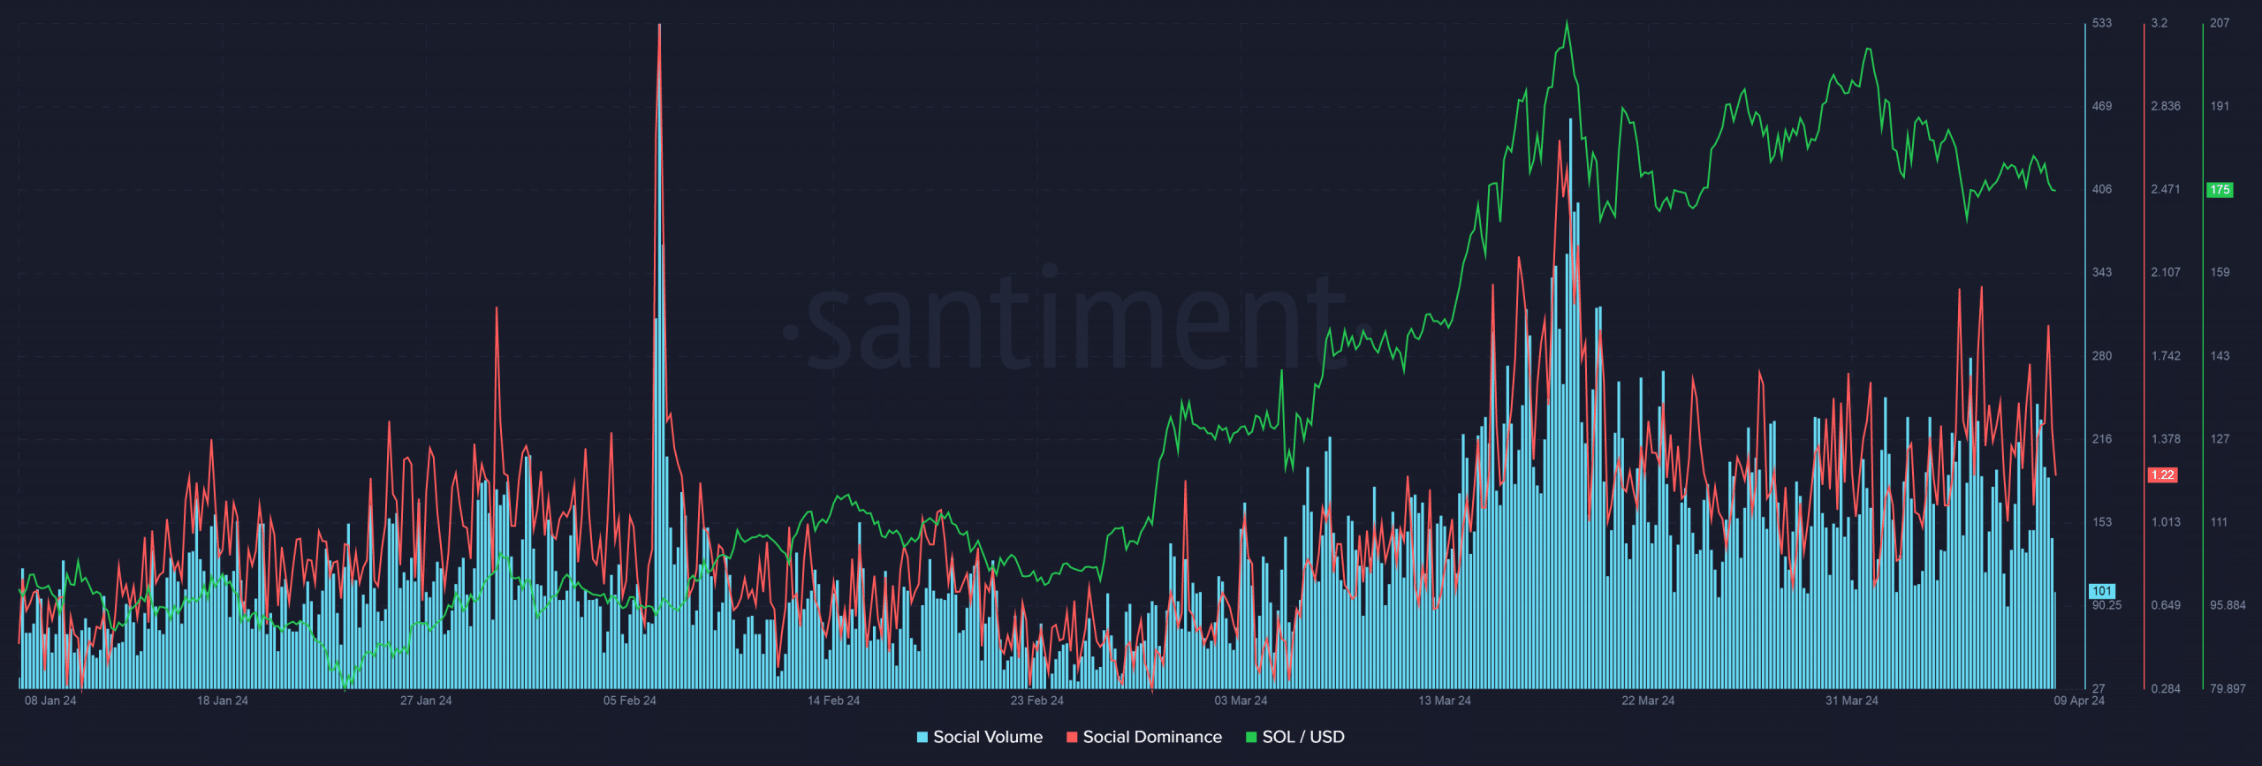Click the 533 volume axis label
2262x766 pixels.
tap(2102, 23)
